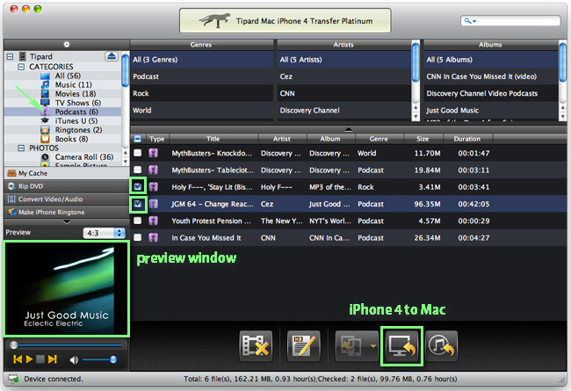Select All (5 Albums) entry
571x391 pixels.
[491, 60]
